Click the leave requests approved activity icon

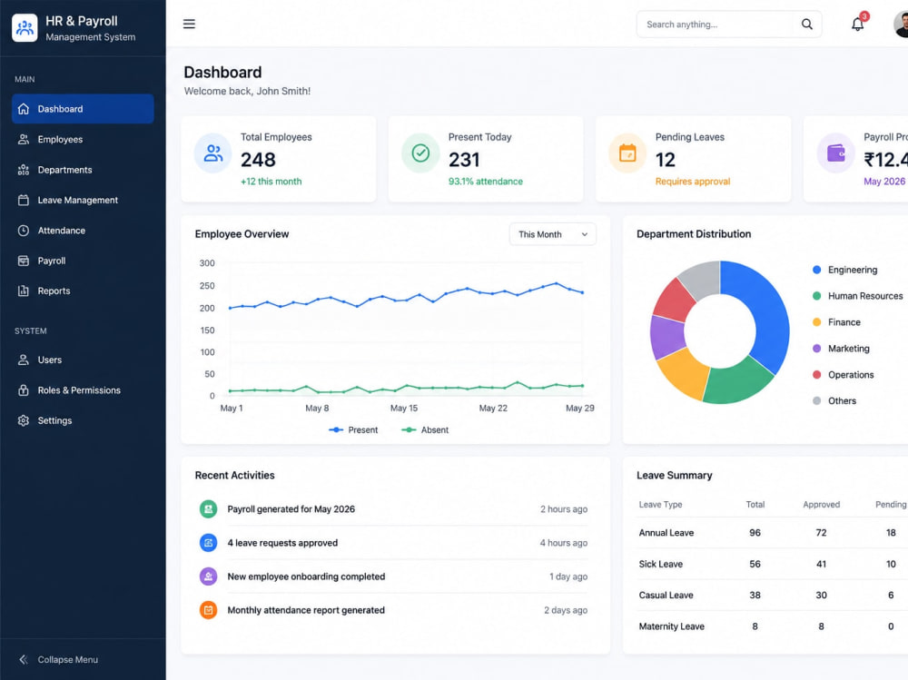[x=209, y=543]
